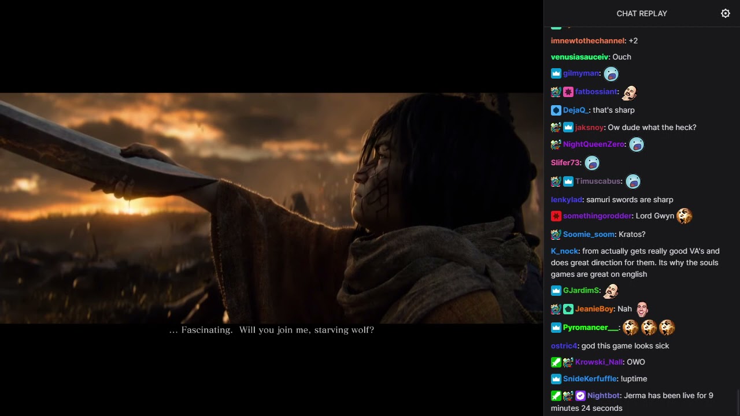Click SnideKerfuffle's Prime crown badge
The height and width of the screenshot is (416, 740).
pos(556,379)
